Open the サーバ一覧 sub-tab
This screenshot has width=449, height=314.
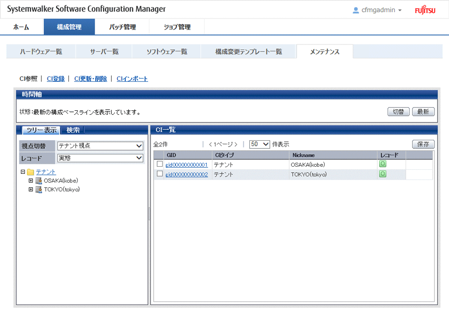[104, 51]
